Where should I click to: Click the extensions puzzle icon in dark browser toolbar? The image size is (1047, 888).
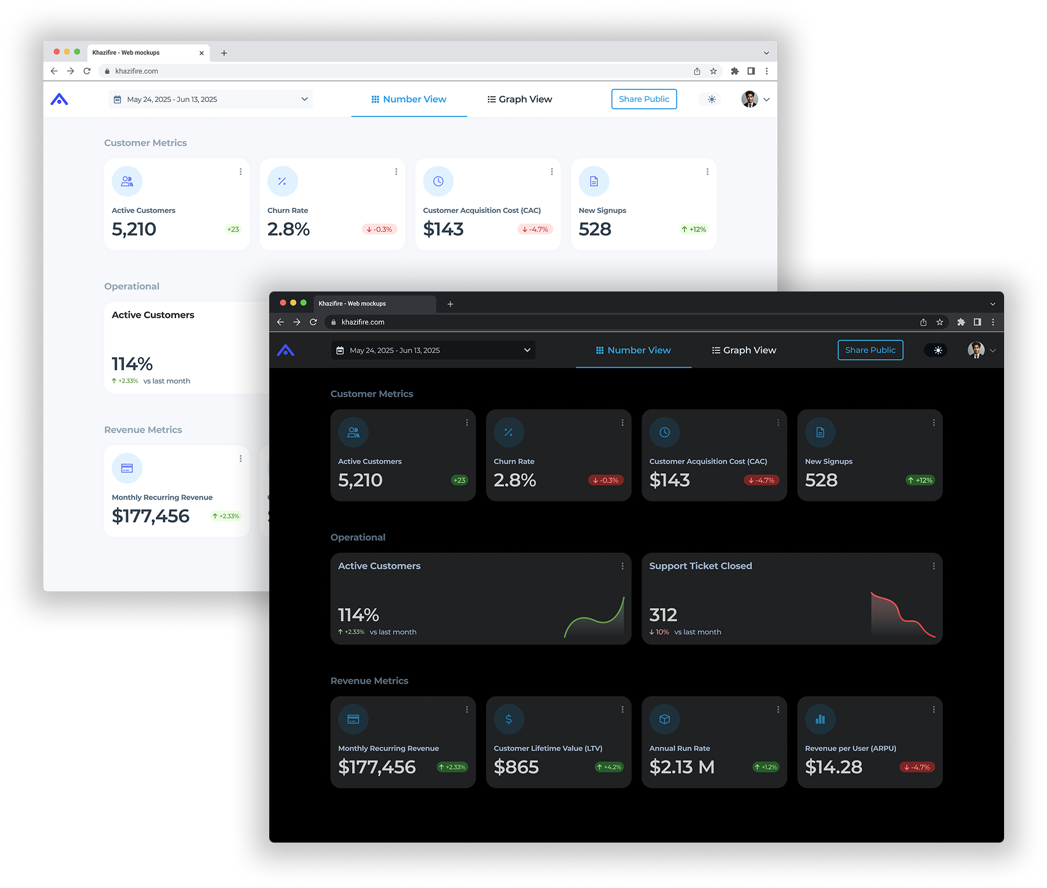coord(961,322)
